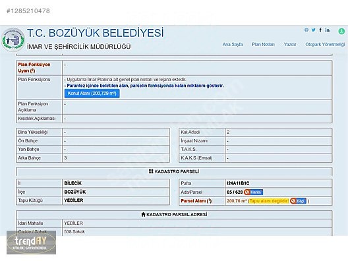The width and height of the screenshot is (348, 261).
Task: Click the globe website icon
Action: click(x=306, y=30)
